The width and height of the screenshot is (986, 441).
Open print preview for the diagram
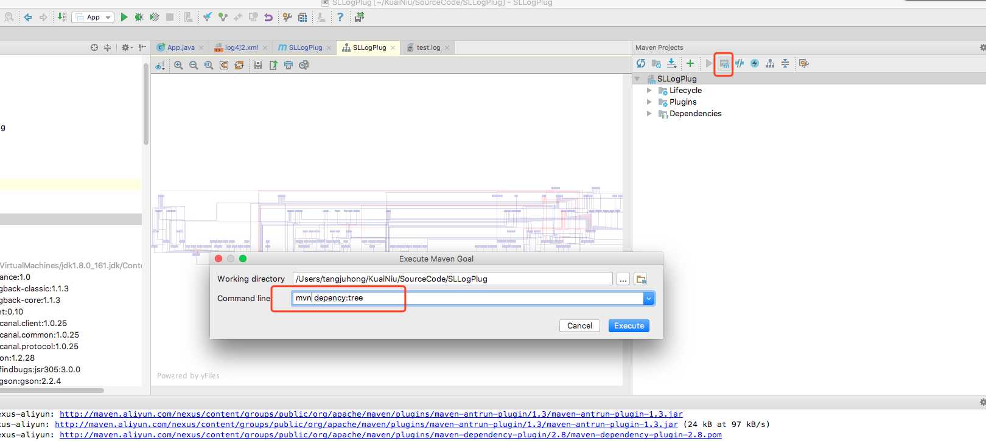point(304,65)
